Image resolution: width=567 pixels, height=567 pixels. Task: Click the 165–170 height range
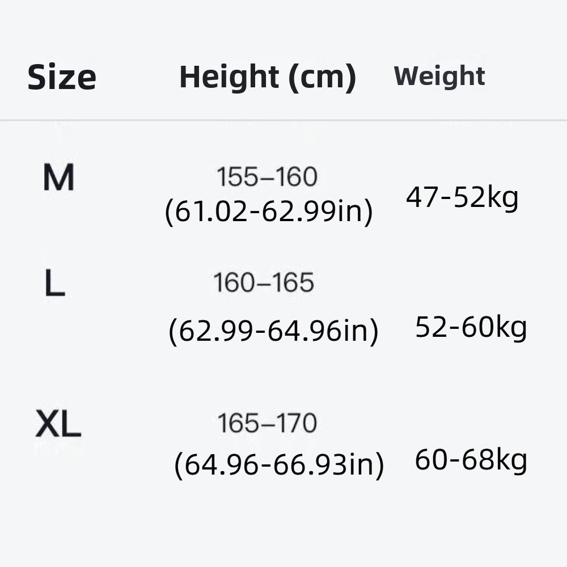pyautogui.click(x=267, y=424)
